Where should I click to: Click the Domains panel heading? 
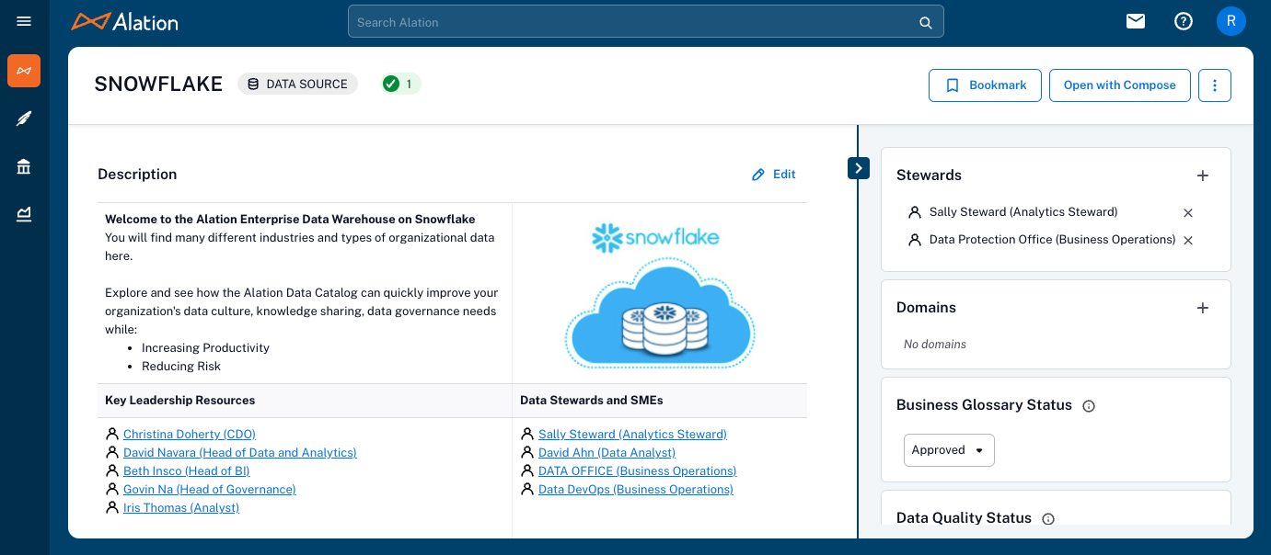[926, 308]
